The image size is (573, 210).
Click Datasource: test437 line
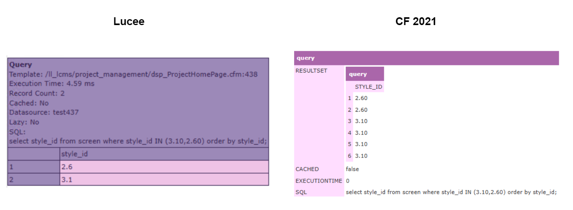(44, 112)
